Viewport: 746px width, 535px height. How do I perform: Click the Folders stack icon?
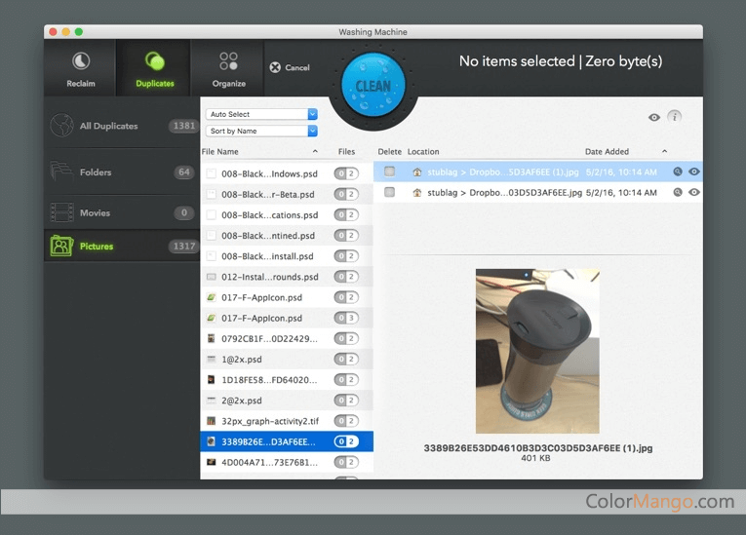click(x=61, y=172)
